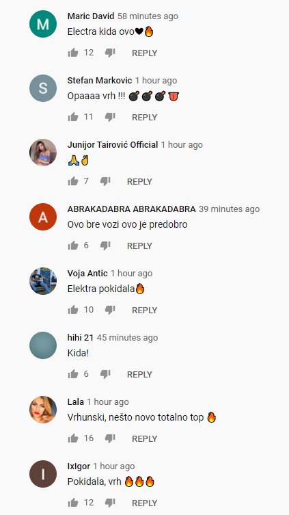Like the ABRAKADABRA ABRAKADABRA comment

click(x=73, y=246)
